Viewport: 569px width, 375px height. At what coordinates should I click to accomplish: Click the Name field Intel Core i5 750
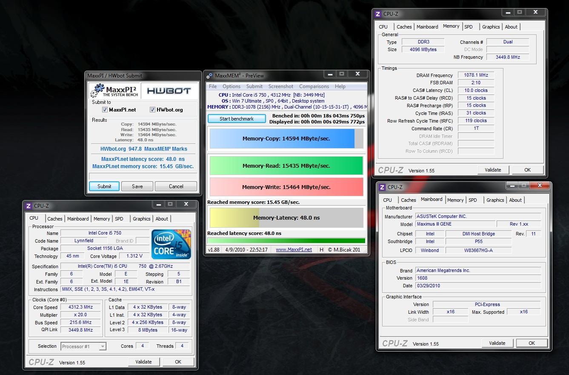tap(105, 233)
